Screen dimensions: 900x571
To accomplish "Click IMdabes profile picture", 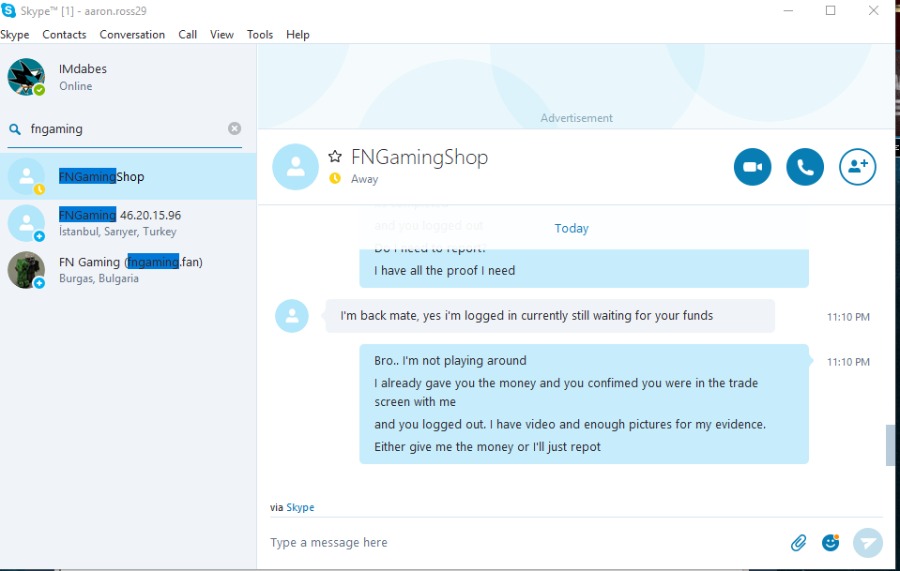I will click(x=26, y=77).
